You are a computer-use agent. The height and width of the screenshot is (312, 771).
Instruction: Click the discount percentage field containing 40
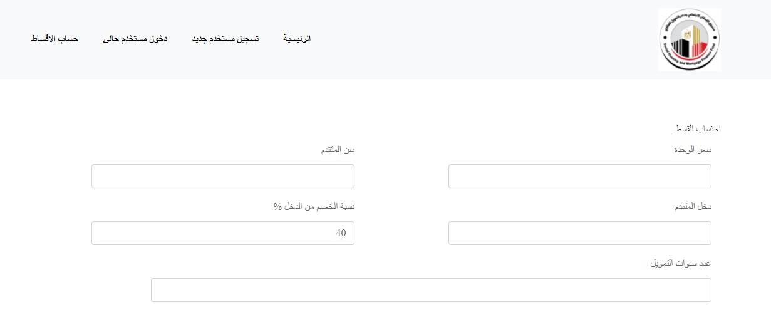tap(223, 233)
